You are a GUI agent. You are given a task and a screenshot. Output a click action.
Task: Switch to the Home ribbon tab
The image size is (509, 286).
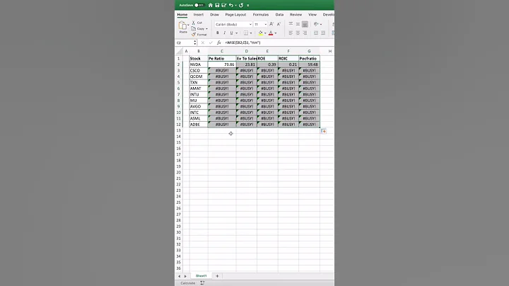click(x=182, y=15)
